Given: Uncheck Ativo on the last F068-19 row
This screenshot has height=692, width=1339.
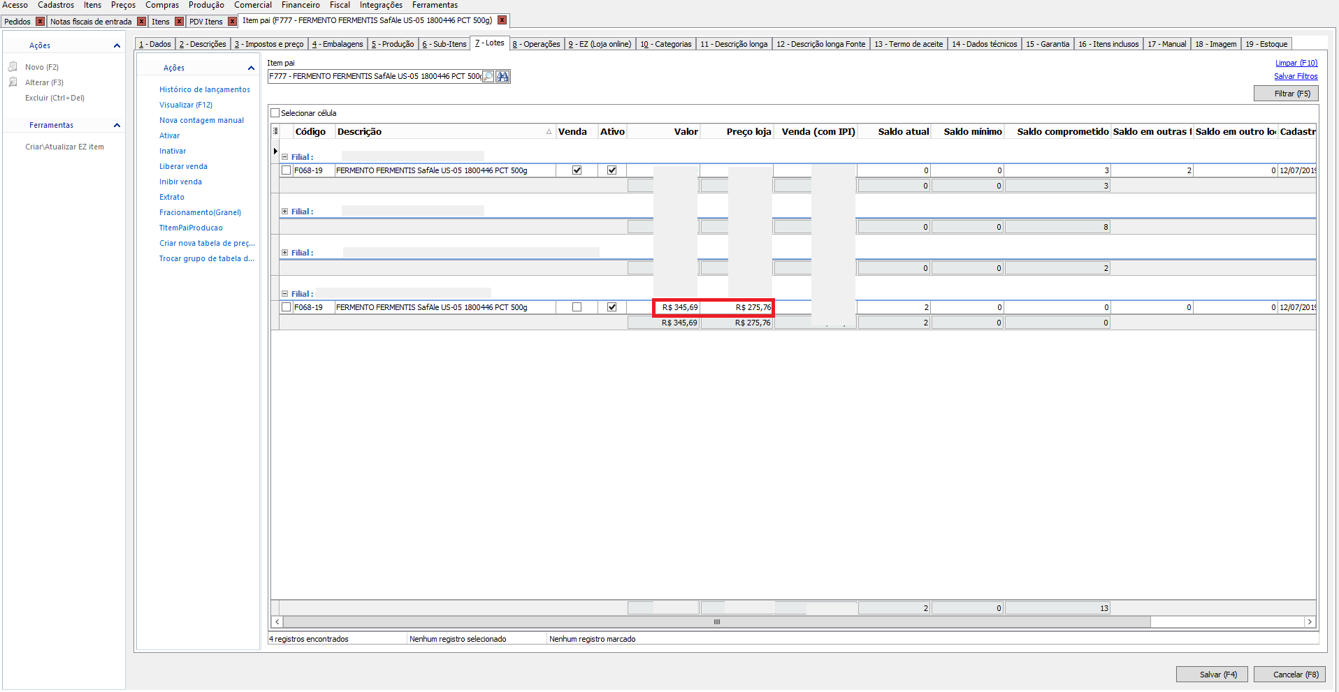Looking at the screenshot, I should click(x=611, y=307).
